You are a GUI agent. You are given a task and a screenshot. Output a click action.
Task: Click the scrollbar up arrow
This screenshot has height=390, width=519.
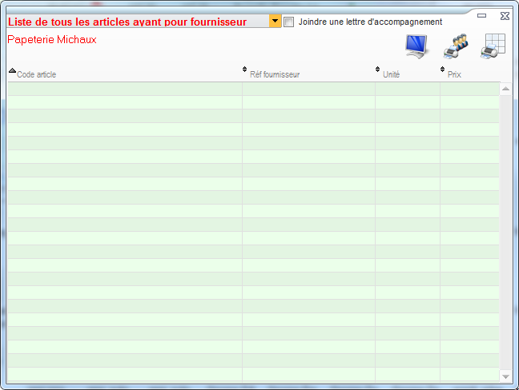(505, 89)
